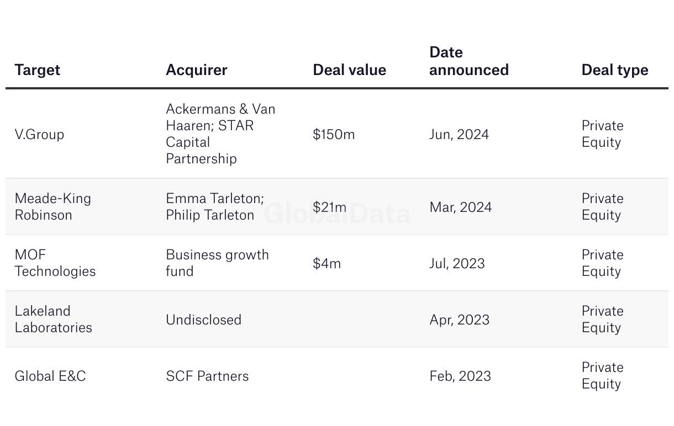
Task: Click the Deal value column header
Action: point(349,70)
